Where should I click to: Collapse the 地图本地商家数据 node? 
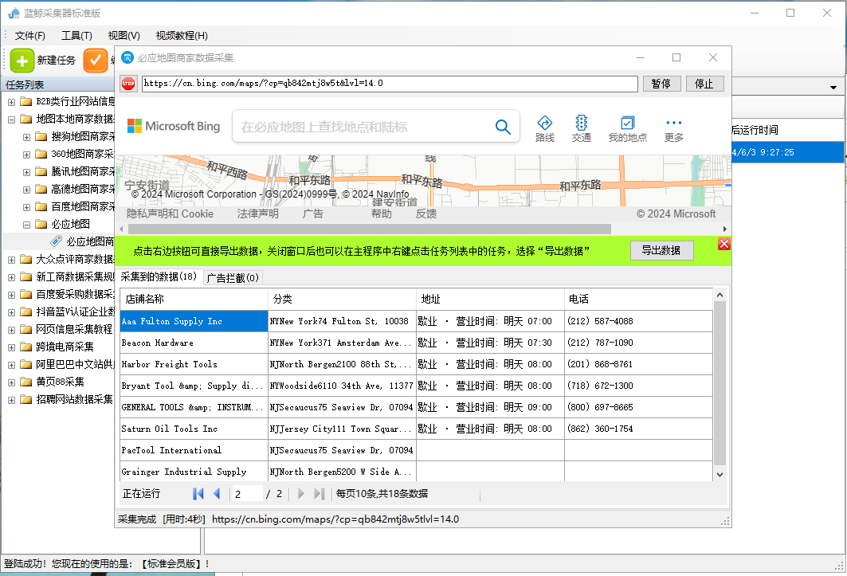click(11, 120)
